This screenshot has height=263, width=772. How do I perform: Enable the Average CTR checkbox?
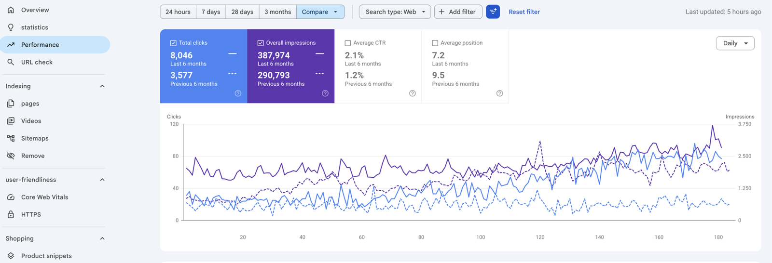(x=348, y=43)
